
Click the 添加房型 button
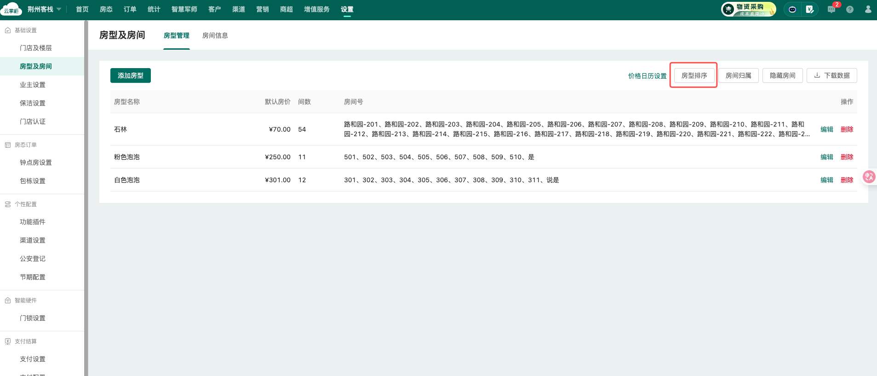click(x=131, y=75)
